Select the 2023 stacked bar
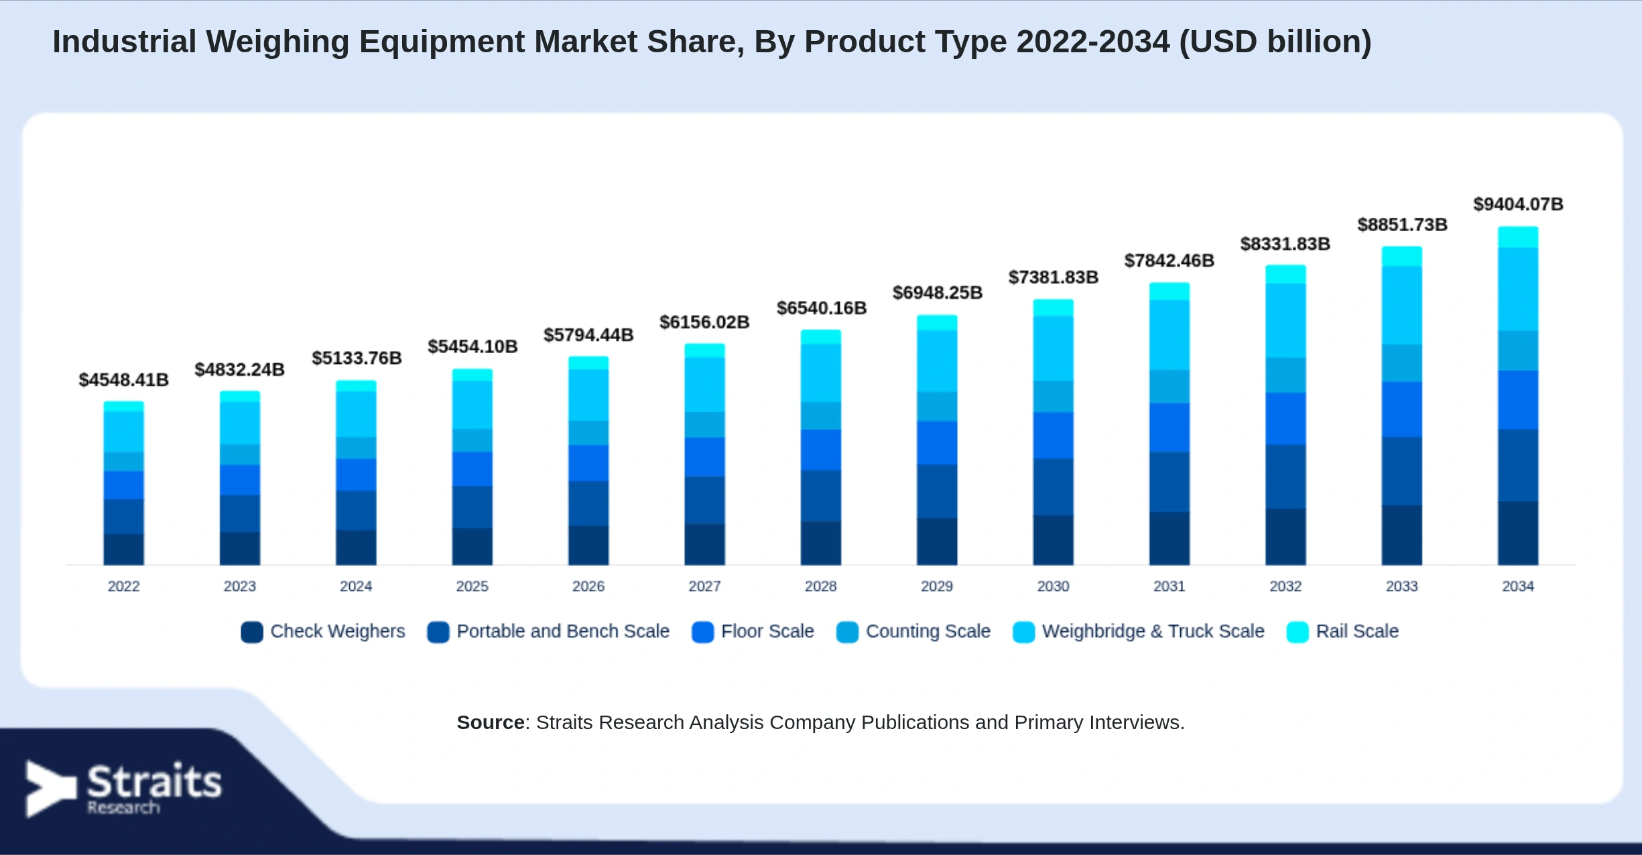Viewport: 1642px width, 855px height. 240,478
